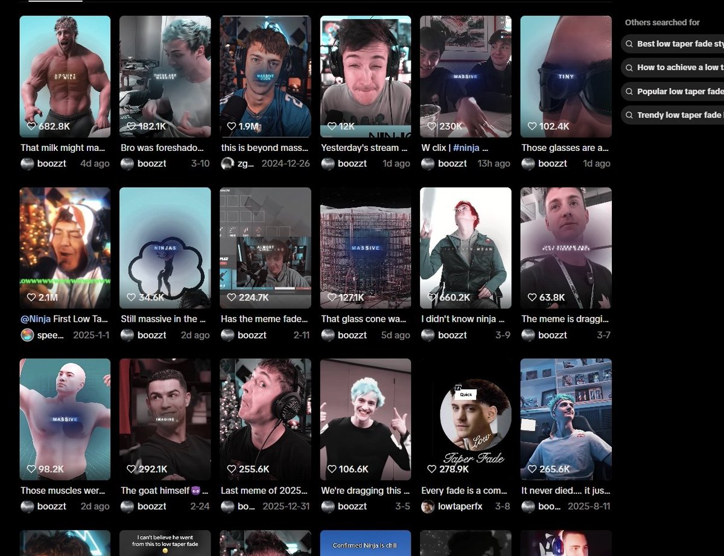Click heart icon beside 224.7K likes

point(232,298)
